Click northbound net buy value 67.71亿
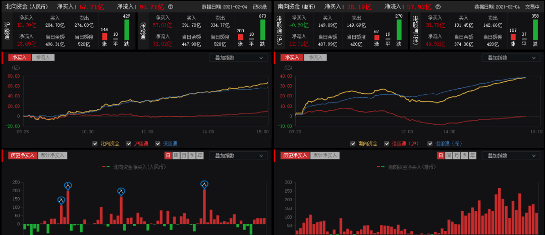 (91, 7)
